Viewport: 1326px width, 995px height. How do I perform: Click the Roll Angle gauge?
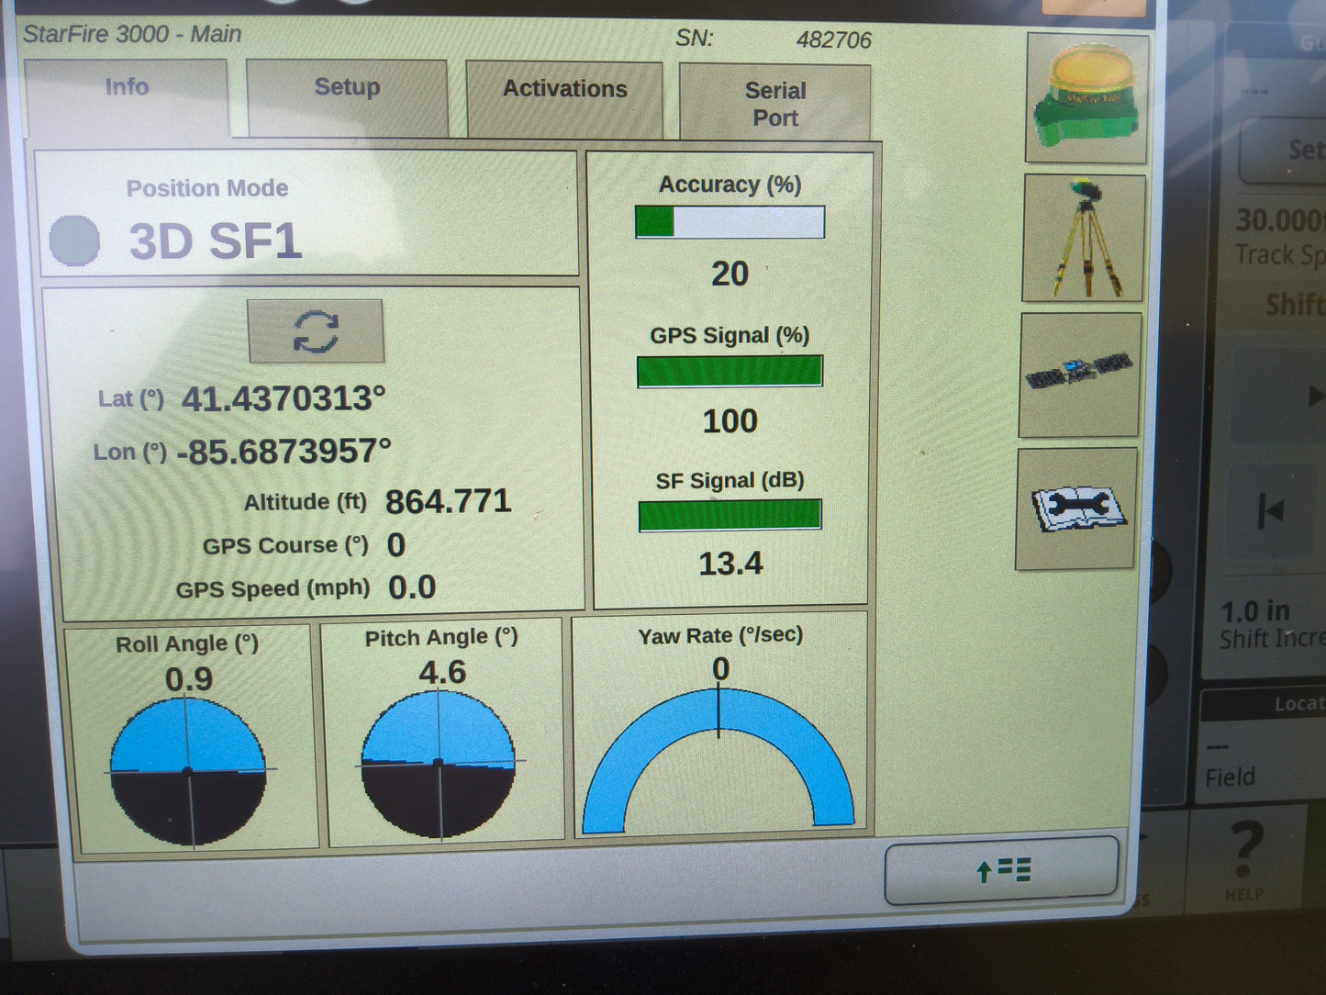coord(189,771)
